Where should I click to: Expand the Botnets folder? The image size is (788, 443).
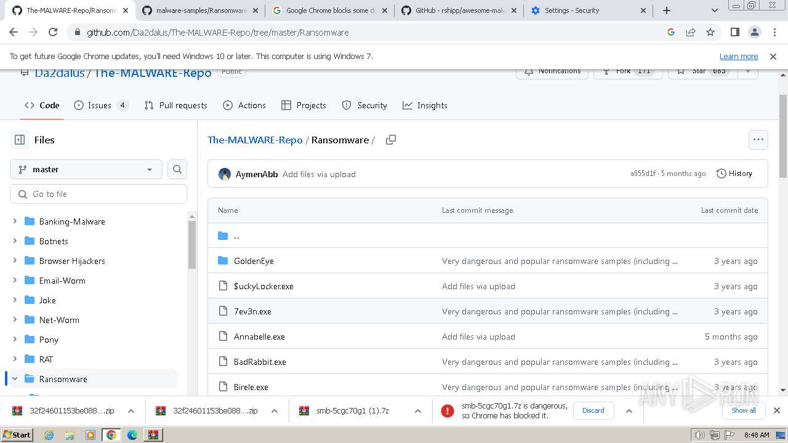pyautogui.click(x=15, y=241)
